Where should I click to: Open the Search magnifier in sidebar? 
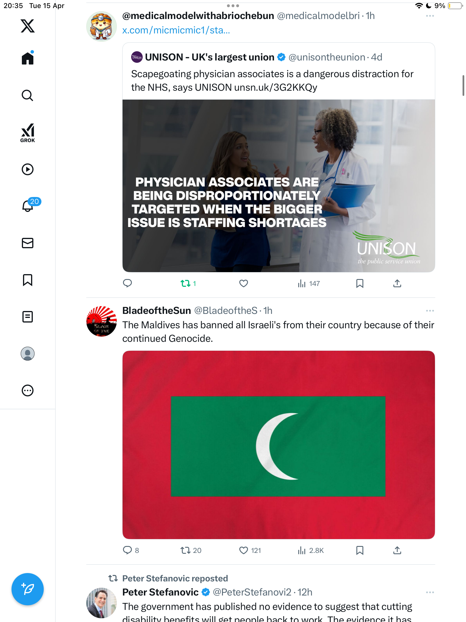click(28, 95)
